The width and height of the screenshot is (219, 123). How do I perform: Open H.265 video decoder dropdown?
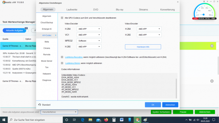click(x=89, y=47)
